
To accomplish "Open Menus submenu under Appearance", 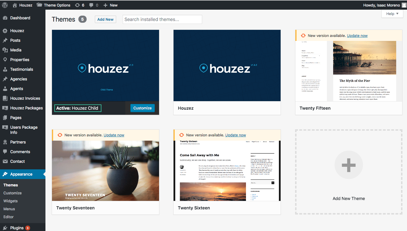I will tap(9, 209).
